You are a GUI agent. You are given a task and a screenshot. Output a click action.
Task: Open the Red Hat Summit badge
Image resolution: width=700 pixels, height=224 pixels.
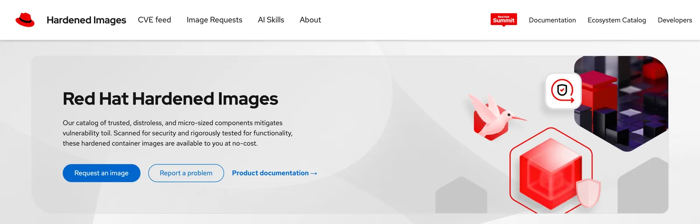pyautogui.click(x=504, y=20)
